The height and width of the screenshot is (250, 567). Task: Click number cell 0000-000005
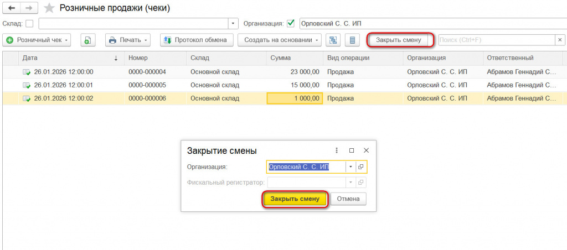147,85
